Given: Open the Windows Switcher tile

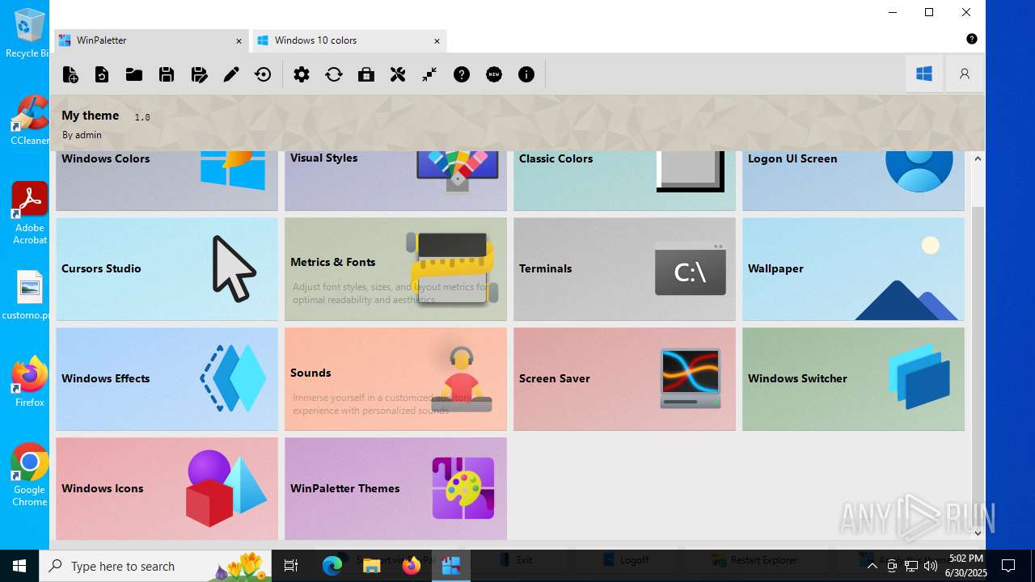Looking at the screenshot, I should 853,379.
